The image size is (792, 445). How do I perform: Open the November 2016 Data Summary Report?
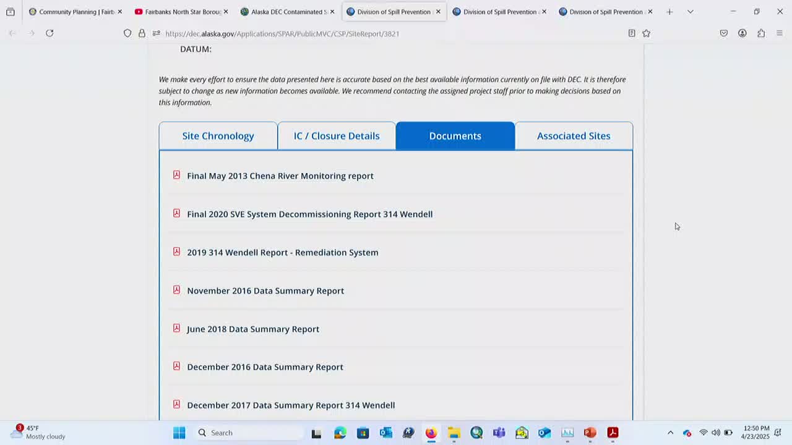(265, 290)
